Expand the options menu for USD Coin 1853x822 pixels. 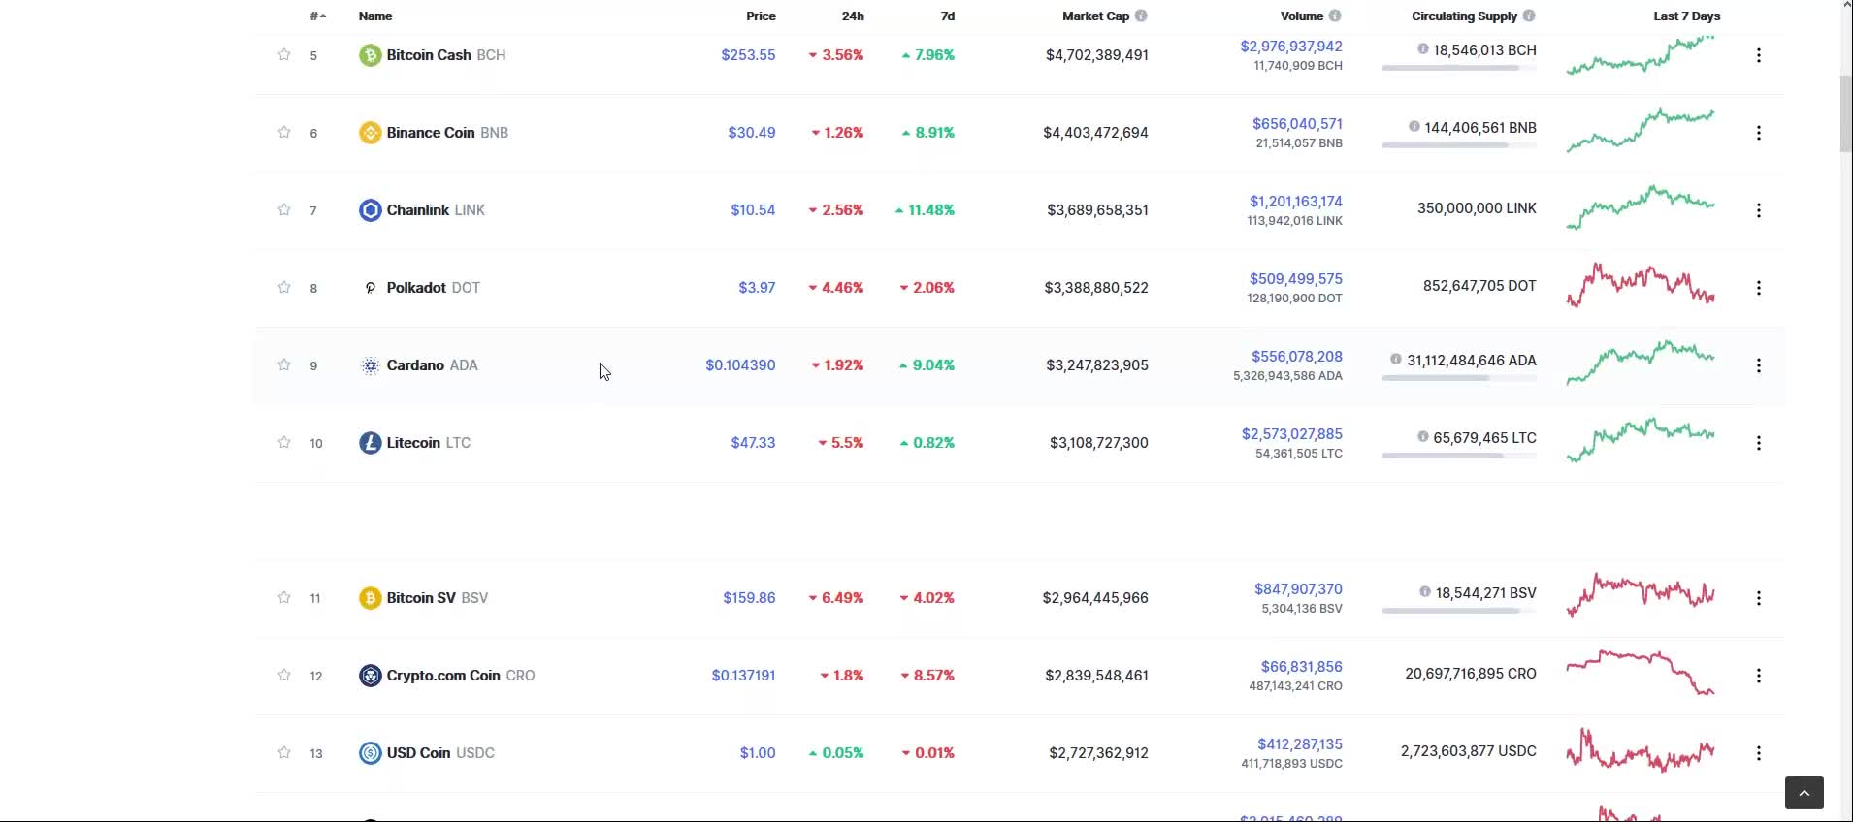point(1758,753)
